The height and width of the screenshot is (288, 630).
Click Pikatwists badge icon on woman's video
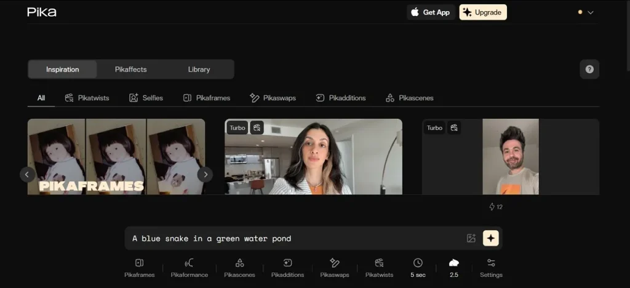point(257,128)
